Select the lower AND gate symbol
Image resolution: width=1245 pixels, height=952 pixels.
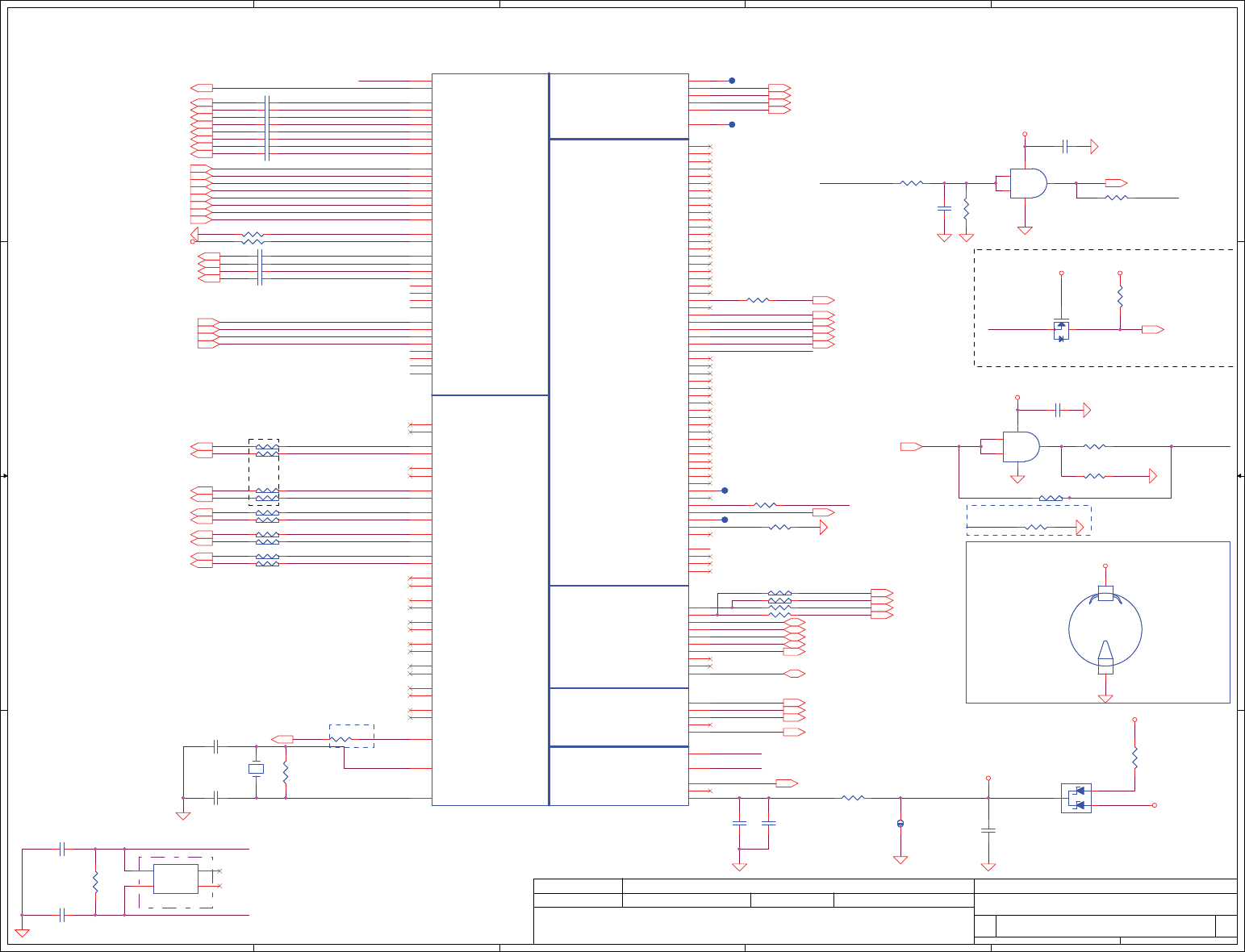pos(1021,446)
